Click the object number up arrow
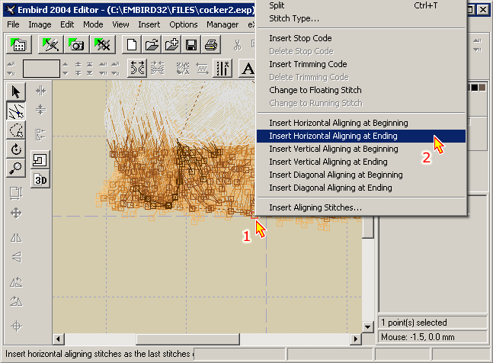493x363 pixels. pyautogui.click(x=65, y=64)
